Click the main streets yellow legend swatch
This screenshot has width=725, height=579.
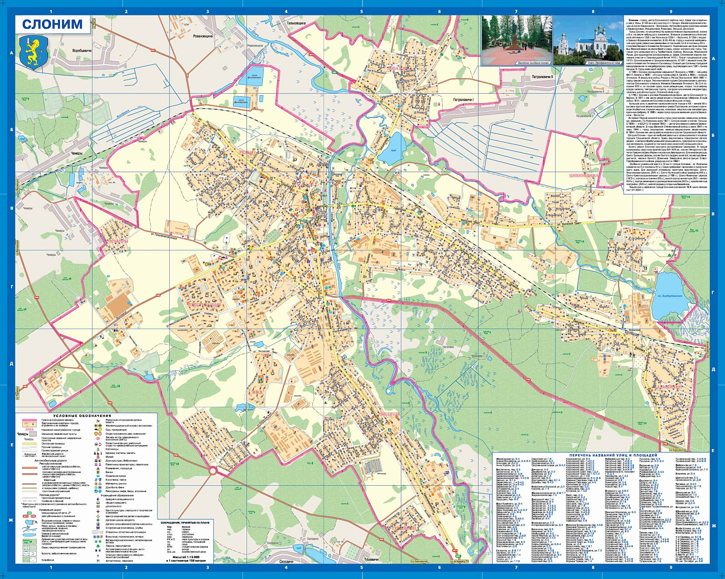click(x=29, y=443)
